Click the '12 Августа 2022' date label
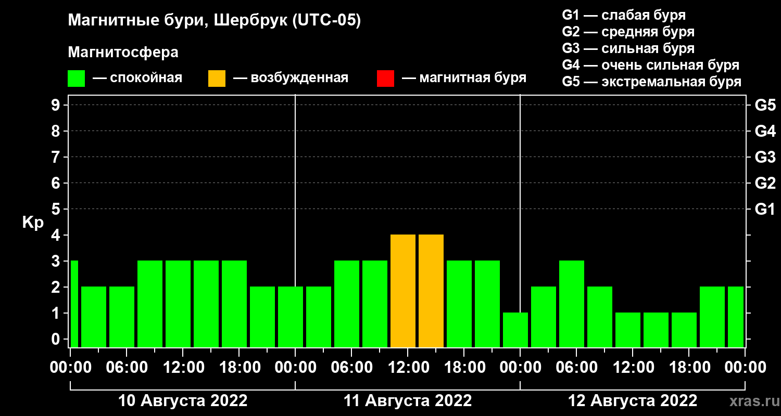781x416 pixels. pos(633,401)
